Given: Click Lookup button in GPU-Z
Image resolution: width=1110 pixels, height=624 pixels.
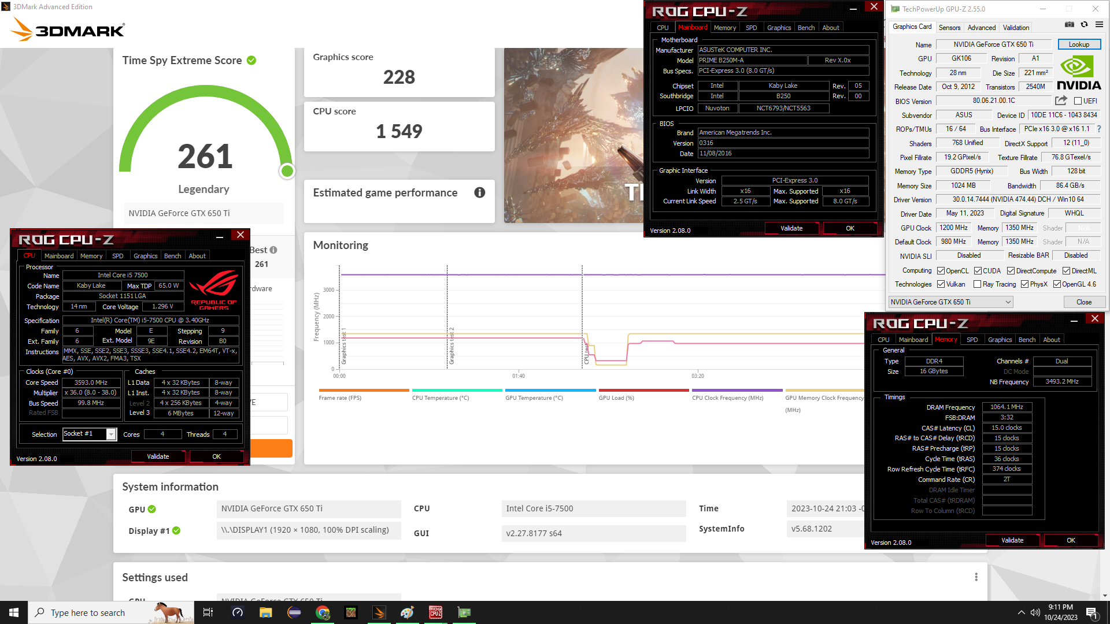Looking at the screenshot, I should [x=1079, y=44].
